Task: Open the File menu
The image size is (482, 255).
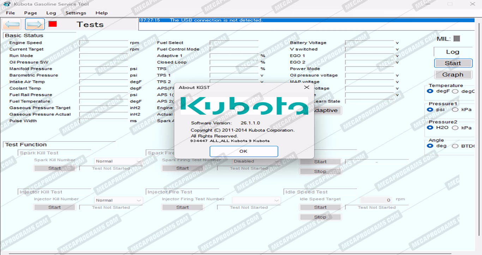Action: [x=11, y=13]
